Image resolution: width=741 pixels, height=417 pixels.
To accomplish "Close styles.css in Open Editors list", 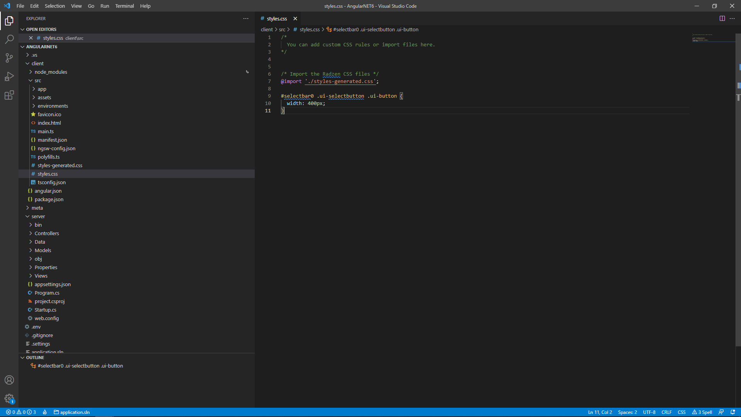I will coord(31,38).
